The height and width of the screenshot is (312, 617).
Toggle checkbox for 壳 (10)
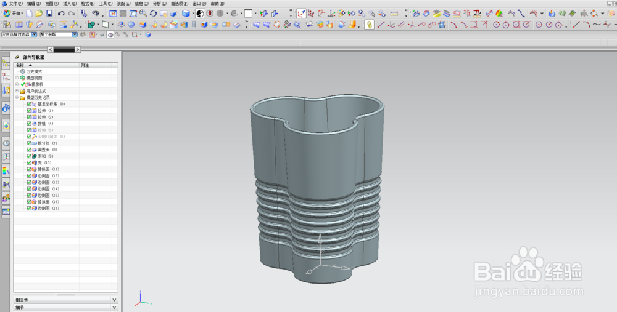(x=29, y=162)
